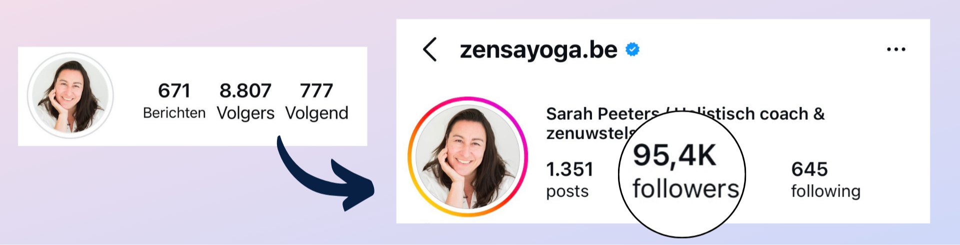
Task: Click the 'Berichten' label text
Action: (x=174, y=113)
